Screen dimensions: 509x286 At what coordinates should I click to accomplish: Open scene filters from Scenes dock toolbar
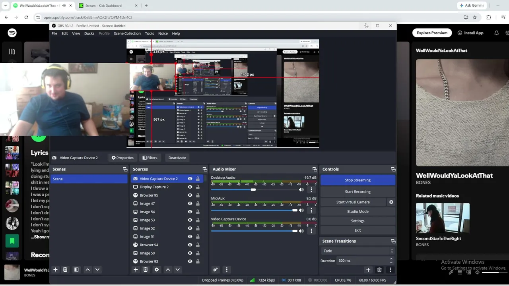click(x=76, y=270)
